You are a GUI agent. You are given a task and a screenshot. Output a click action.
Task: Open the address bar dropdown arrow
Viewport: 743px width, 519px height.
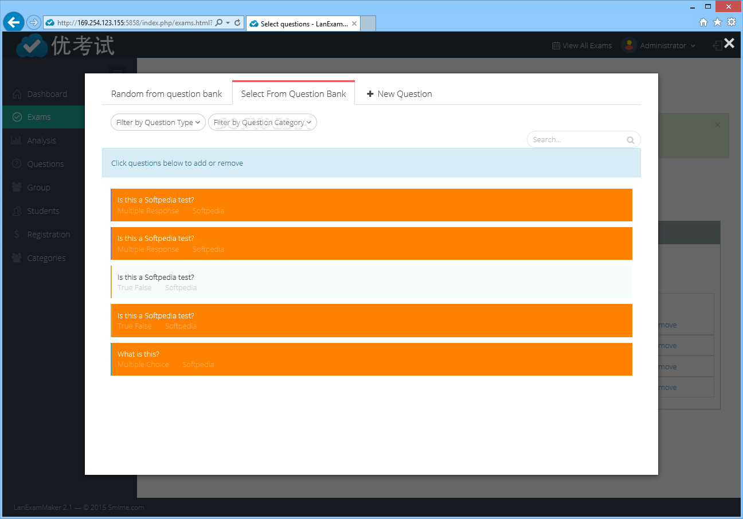pos(228,23)
